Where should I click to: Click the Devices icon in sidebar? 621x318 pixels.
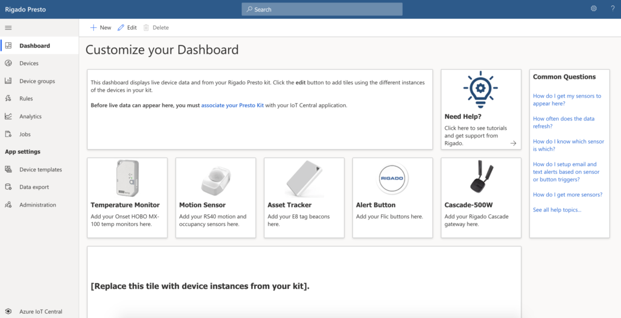point(8,63)
